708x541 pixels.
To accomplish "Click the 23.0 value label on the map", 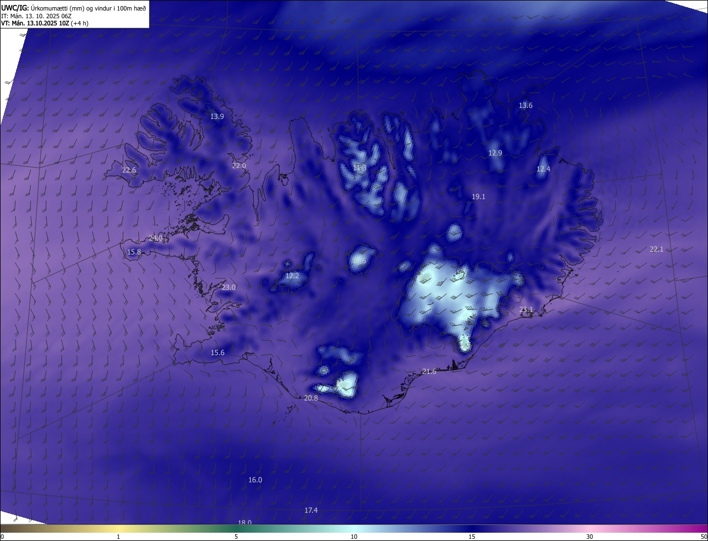I will (x=228, y=288).
